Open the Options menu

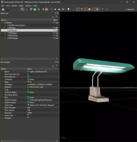(x=28, y=6)
